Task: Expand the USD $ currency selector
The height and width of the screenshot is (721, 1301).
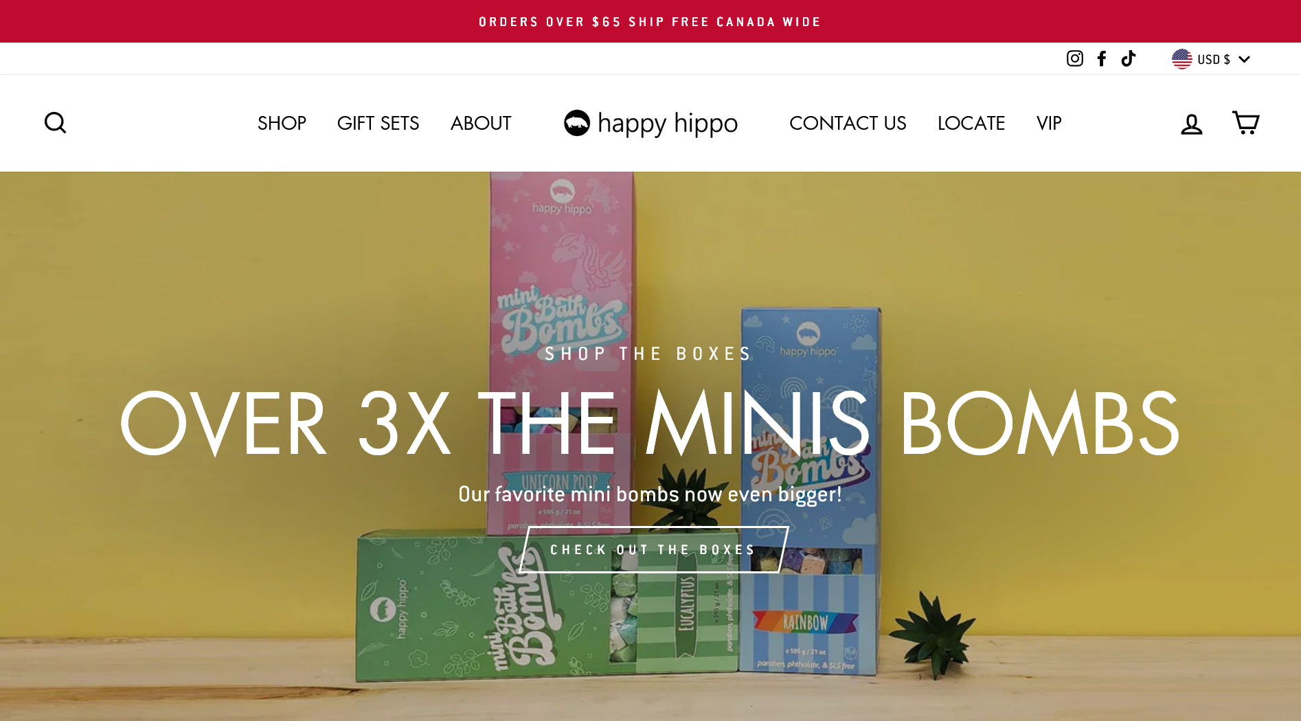Action: pyautogui.click(x=1211, y=59)
